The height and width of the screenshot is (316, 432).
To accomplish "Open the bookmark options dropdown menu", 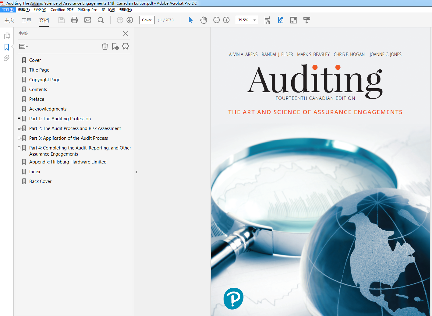I will 23,47.
